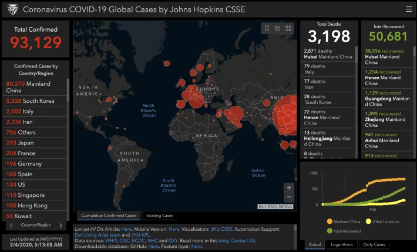Select US in country list

tap(35, 184)
